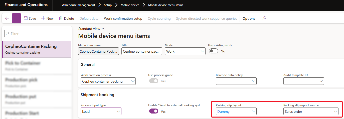Click the Save disk icon
The image size is (344, 119).
pyautogui.click(x=26, y=18)
